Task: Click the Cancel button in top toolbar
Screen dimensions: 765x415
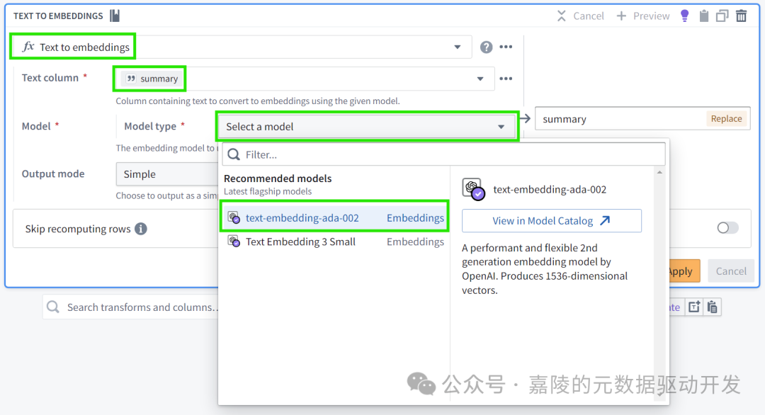Action: coord(581,16)
